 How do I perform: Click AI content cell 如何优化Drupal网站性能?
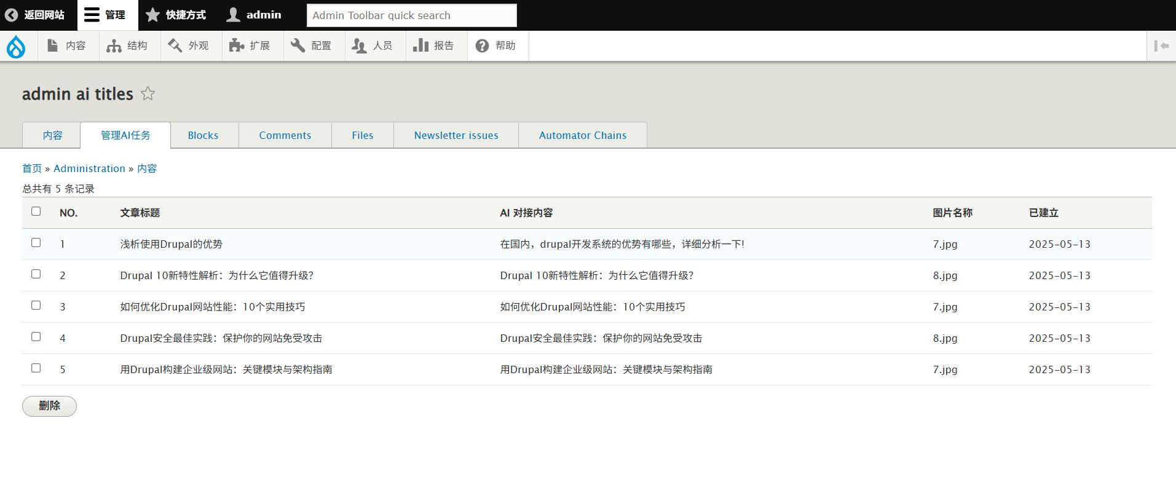[592, 307]
